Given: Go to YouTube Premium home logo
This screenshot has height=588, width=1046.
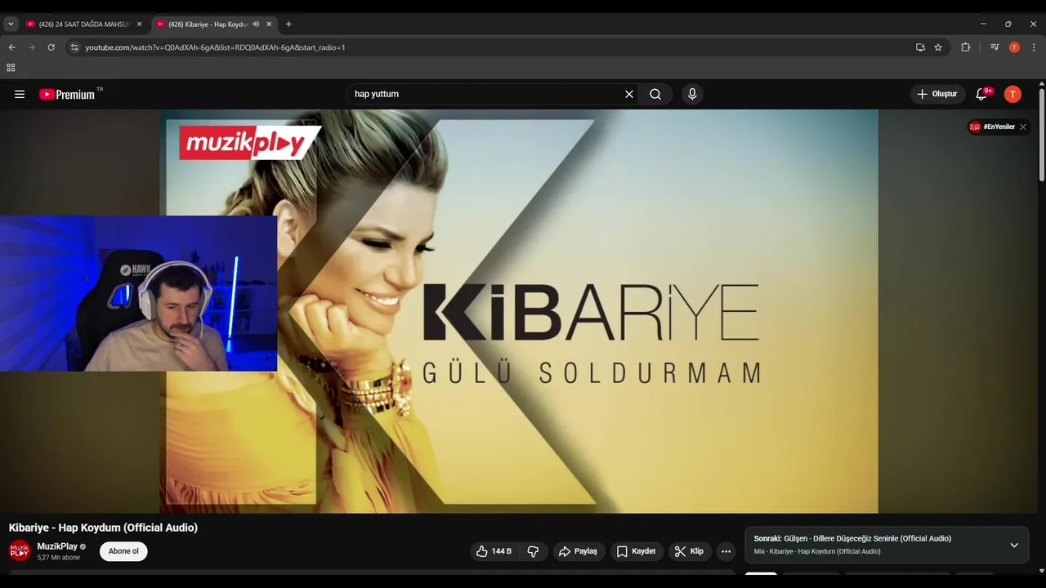Looking at the screenshot, I should (x=69, y=94).
